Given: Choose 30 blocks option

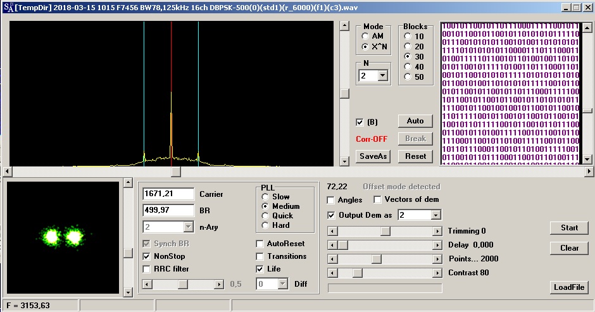Looking at the screenshot, I should click(x=408, y=56).
